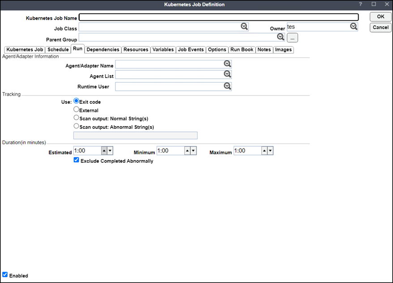Go to the Job Events tab

191,50
